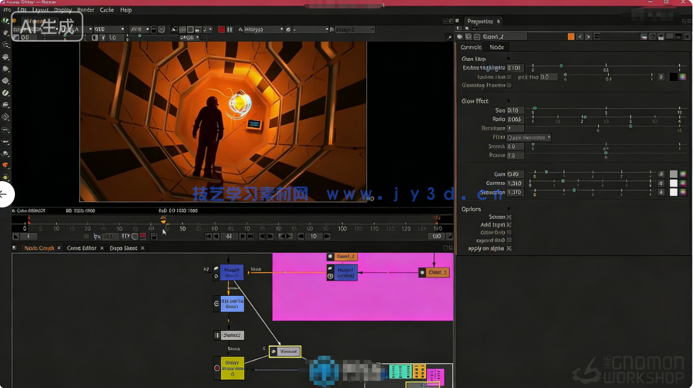Click the jump to first frame button

pyautogui.click(x=208, y=237)
